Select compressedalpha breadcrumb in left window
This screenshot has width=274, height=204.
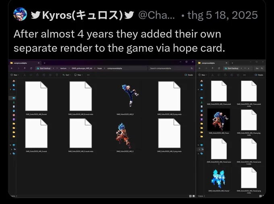pyautogui.click(x=114, y=68)
